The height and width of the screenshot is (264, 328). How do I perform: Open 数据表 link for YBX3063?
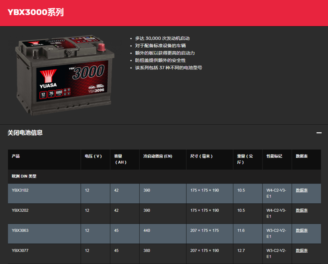[x=302, y=230]
